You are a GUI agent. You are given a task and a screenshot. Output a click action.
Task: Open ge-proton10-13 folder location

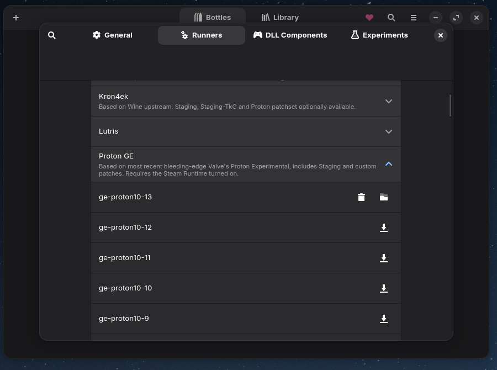(x=384, y=197)
